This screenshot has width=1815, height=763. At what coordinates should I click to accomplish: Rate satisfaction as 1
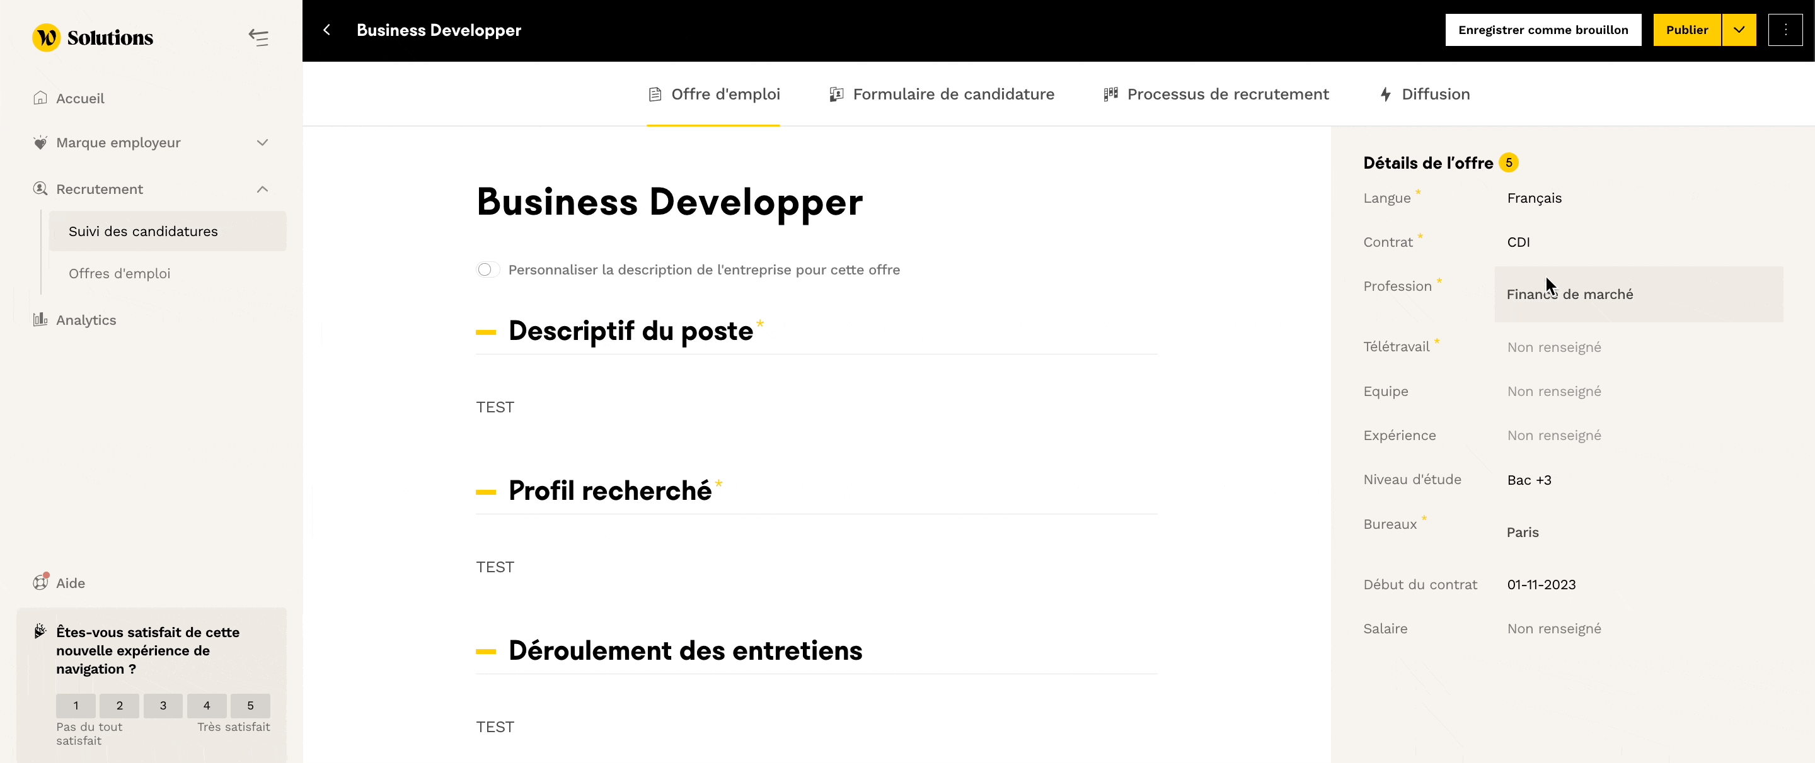[x=76, y=705]
